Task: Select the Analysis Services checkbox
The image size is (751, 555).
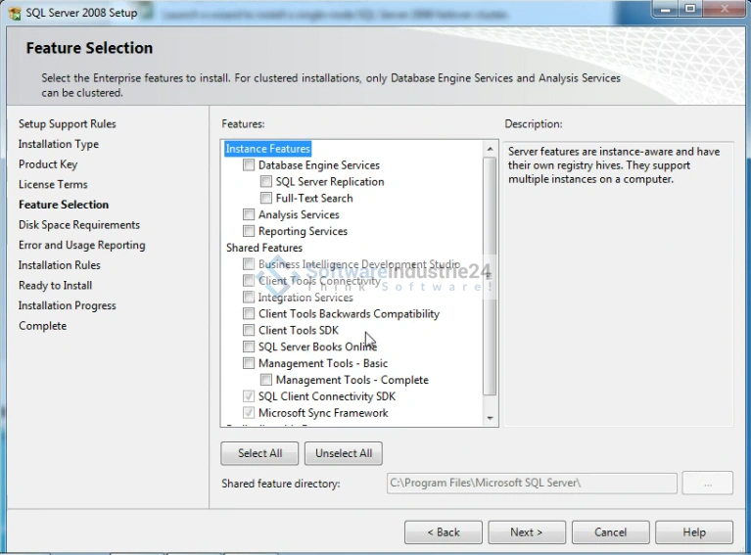Action: point(249,215)
